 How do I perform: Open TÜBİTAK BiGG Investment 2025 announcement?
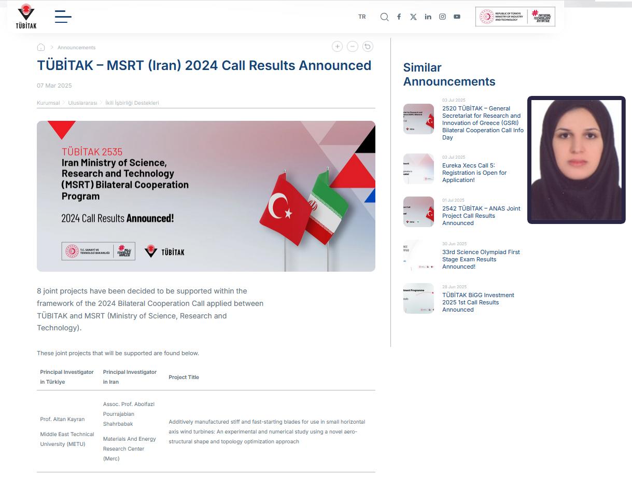point(478,302)
